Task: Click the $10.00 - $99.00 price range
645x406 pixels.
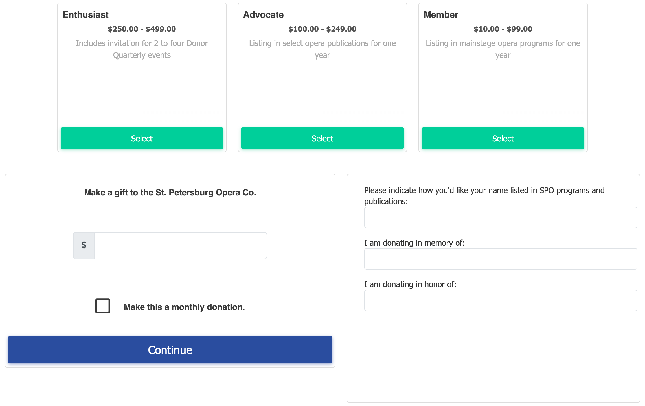Action: 503,29
